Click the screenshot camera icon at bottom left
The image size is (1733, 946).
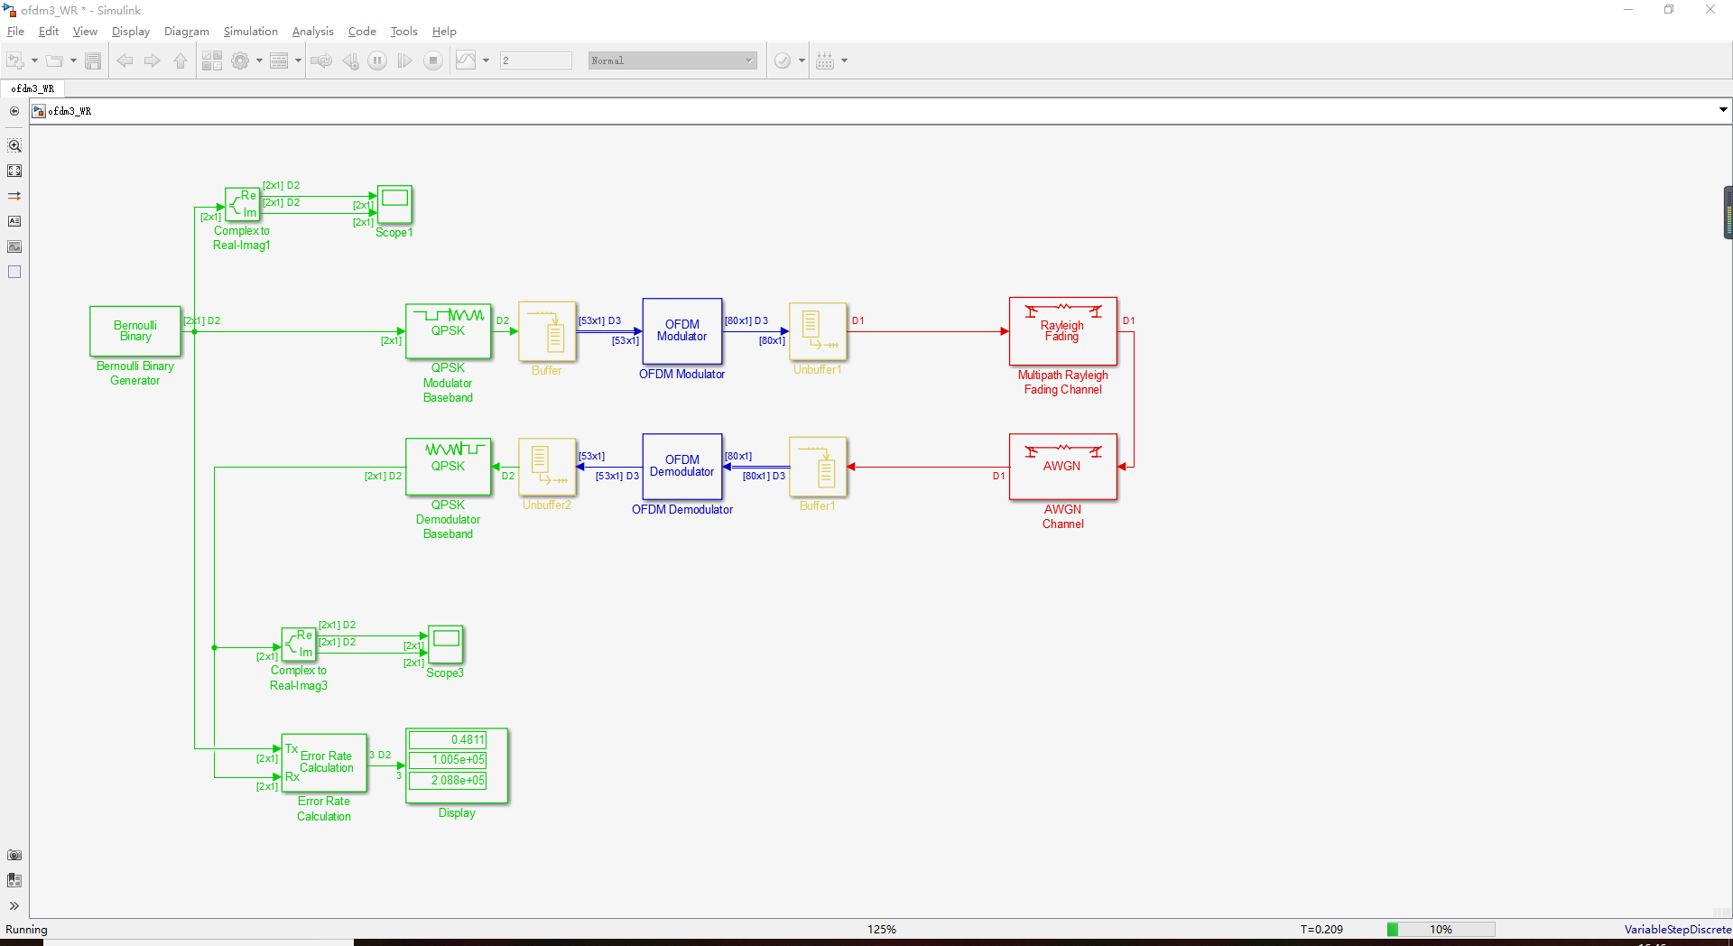[14, 855]
